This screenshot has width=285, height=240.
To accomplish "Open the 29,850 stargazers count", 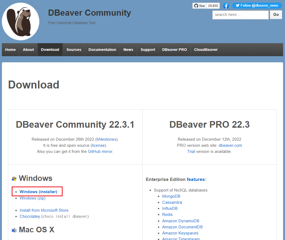I will (213, 6).
